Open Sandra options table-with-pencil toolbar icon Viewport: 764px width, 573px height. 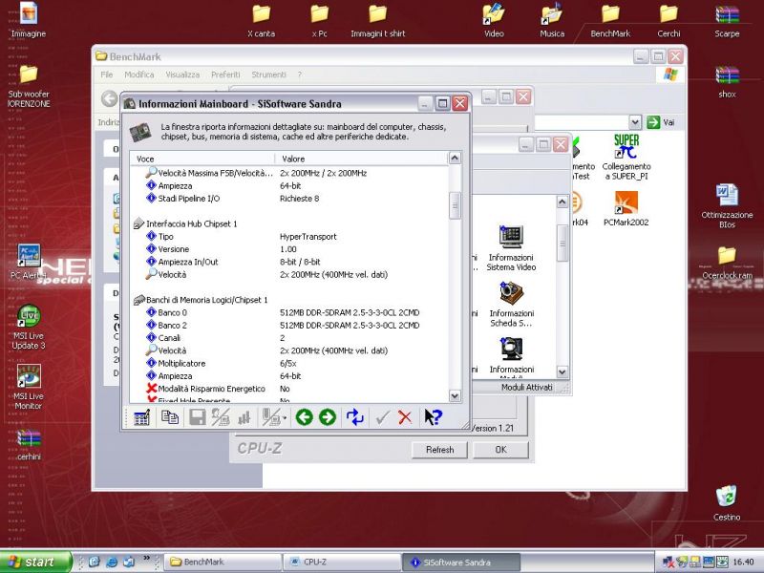(x=141, y=417)
